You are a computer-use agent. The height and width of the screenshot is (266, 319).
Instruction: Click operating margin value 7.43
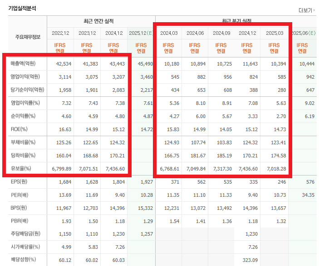coord(93,103)
